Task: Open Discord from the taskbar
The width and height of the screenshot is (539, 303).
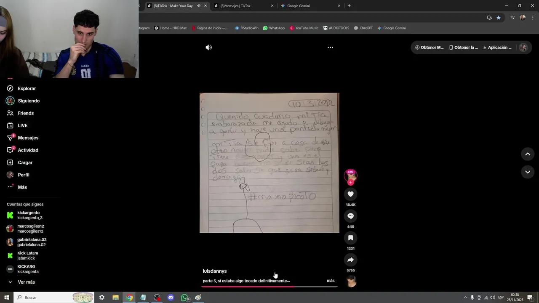Action: [x=171, y=298]
